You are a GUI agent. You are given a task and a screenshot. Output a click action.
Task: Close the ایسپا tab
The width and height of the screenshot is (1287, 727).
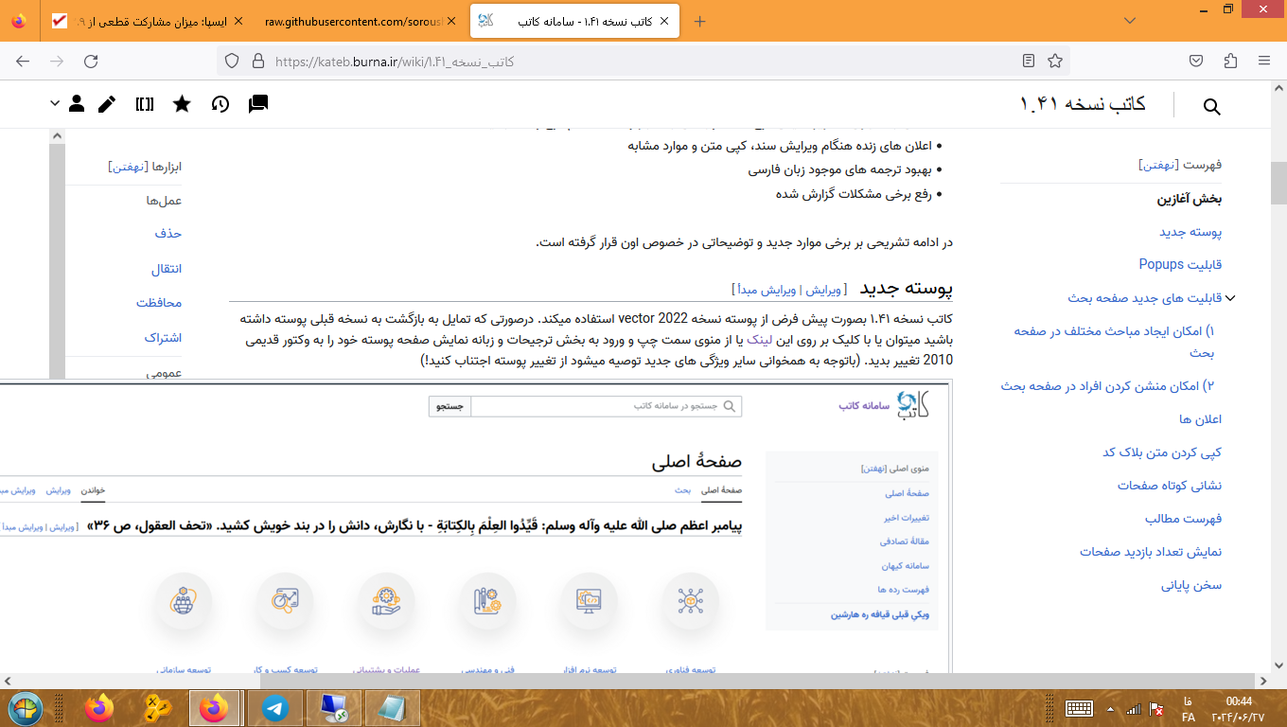click(238, 21)
